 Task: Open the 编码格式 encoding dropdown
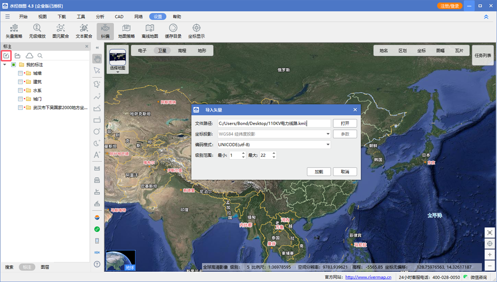point(328,144)
